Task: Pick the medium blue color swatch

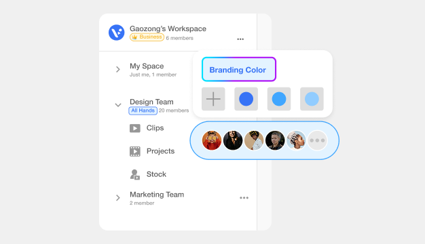Action: (x=279, y=99)
